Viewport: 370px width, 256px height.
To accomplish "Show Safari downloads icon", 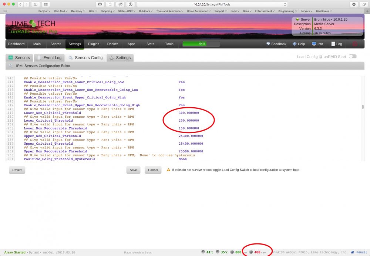I will point(354,4).
